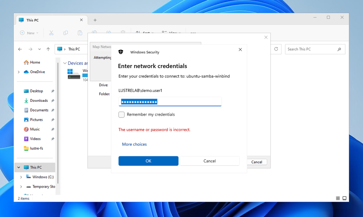This screenshot has height=217, width=363.
Task: Switch to large icons view in status bar
Action: click(x=344, y=198)
